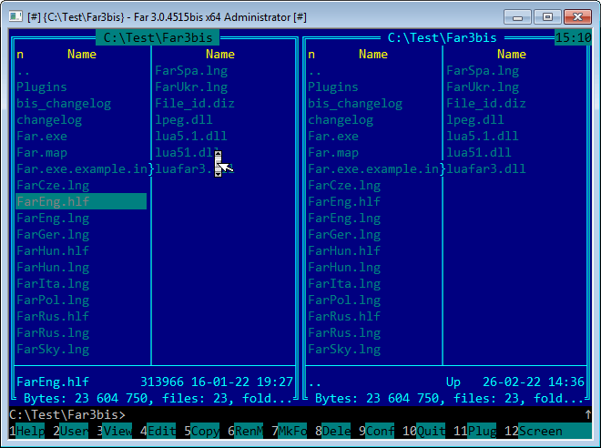Click the 10 Quit function key

pos(424,431)
